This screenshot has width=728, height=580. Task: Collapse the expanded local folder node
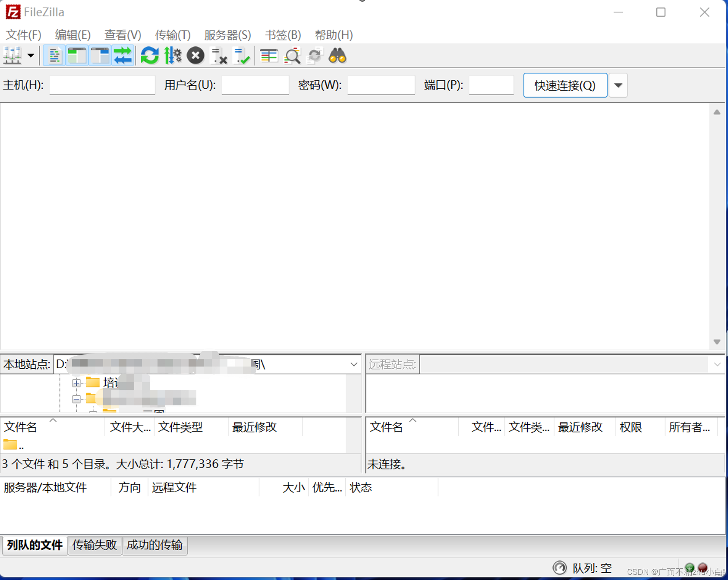point(76,399)
